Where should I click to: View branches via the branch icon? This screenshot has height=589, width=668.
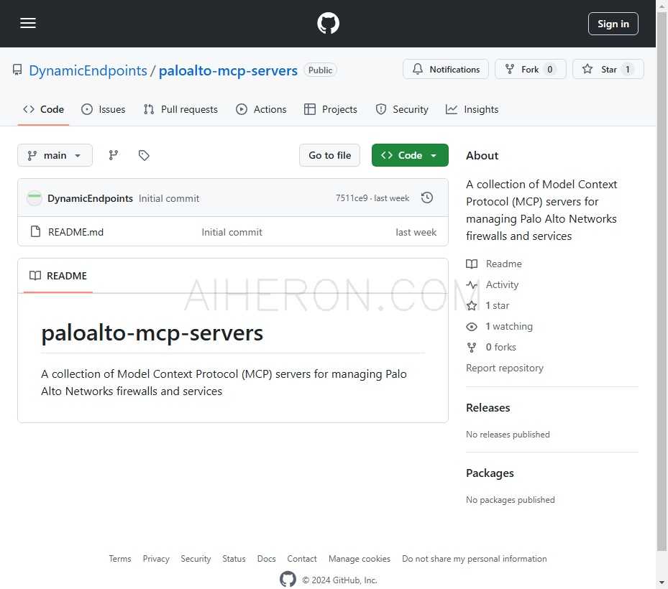click(114, 155)
